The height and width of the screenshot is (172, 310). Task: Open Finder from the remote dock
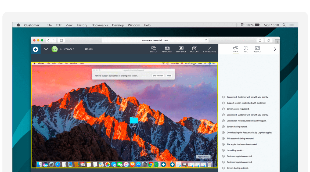point(39,164)
